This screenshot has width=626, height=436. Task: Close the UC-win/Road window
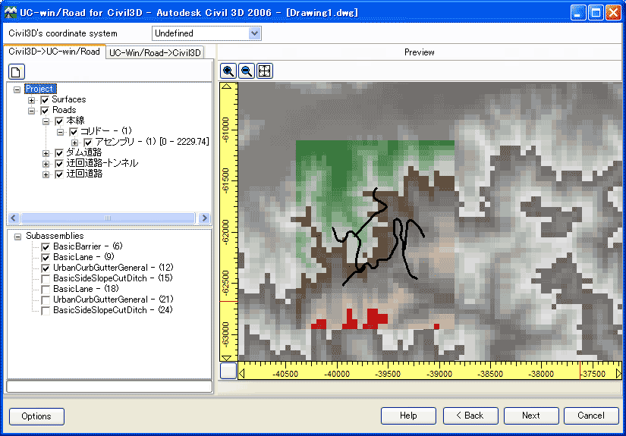click(613, 13)
